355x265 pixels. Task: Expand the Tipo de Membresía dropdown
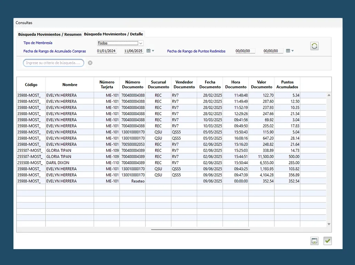(x=141, y=43)
